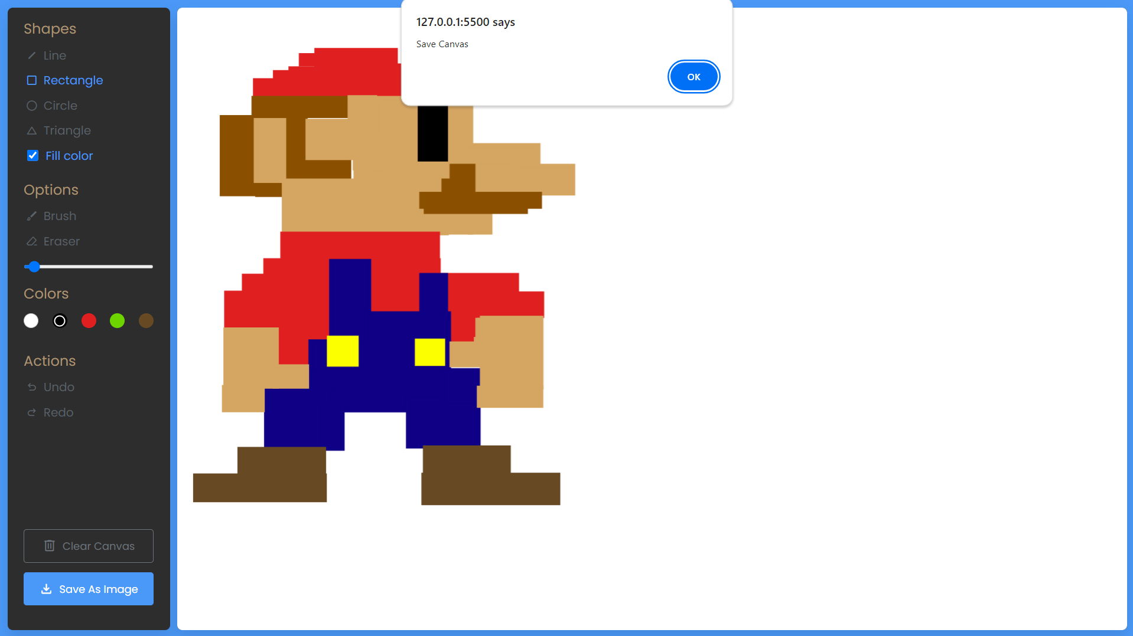Click the Redo arrow icon
This screenshot has height=636, width=1133.
pos(32,412)
